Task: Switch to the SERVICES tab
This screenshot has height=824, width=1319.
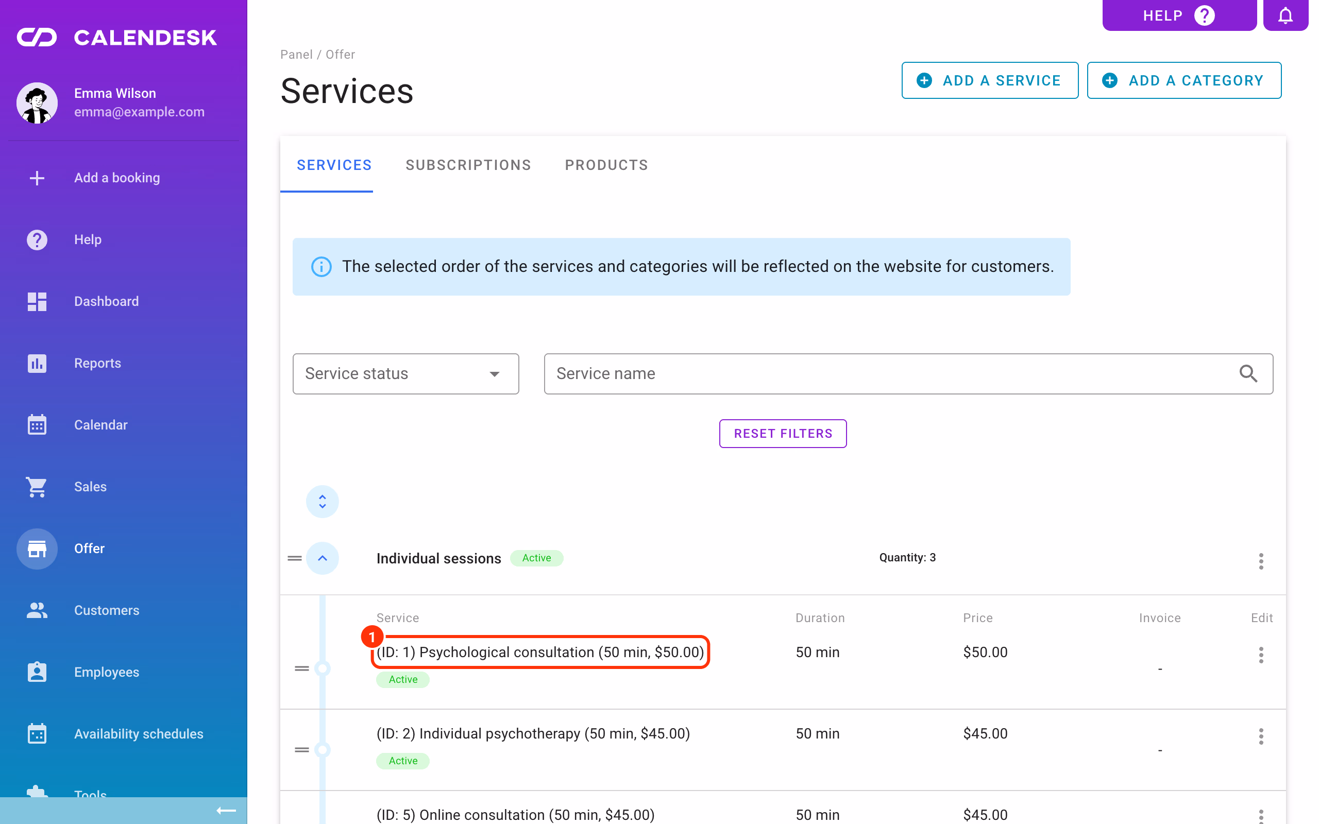Action: click(333, 165)
